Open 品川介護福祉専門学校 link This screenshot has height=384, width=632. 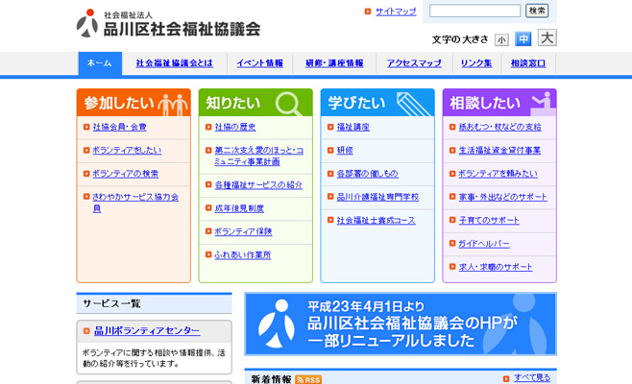(x=377, y=197)
